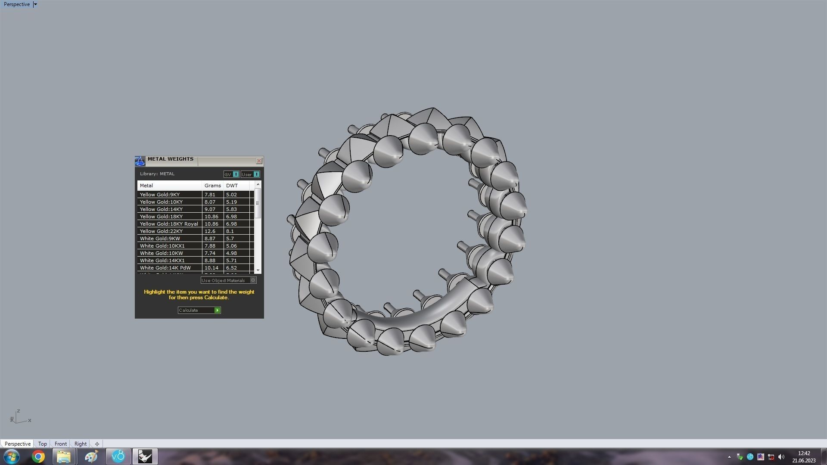Click the green Calculate play arrow

218,310
